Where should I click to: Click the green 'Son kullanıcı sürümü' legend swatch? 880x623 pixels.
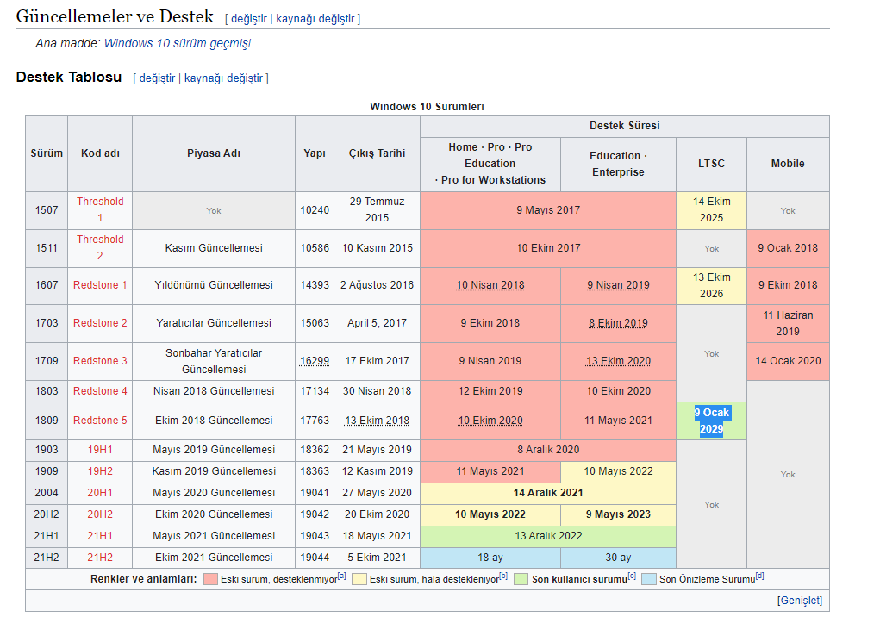[521, 579]
